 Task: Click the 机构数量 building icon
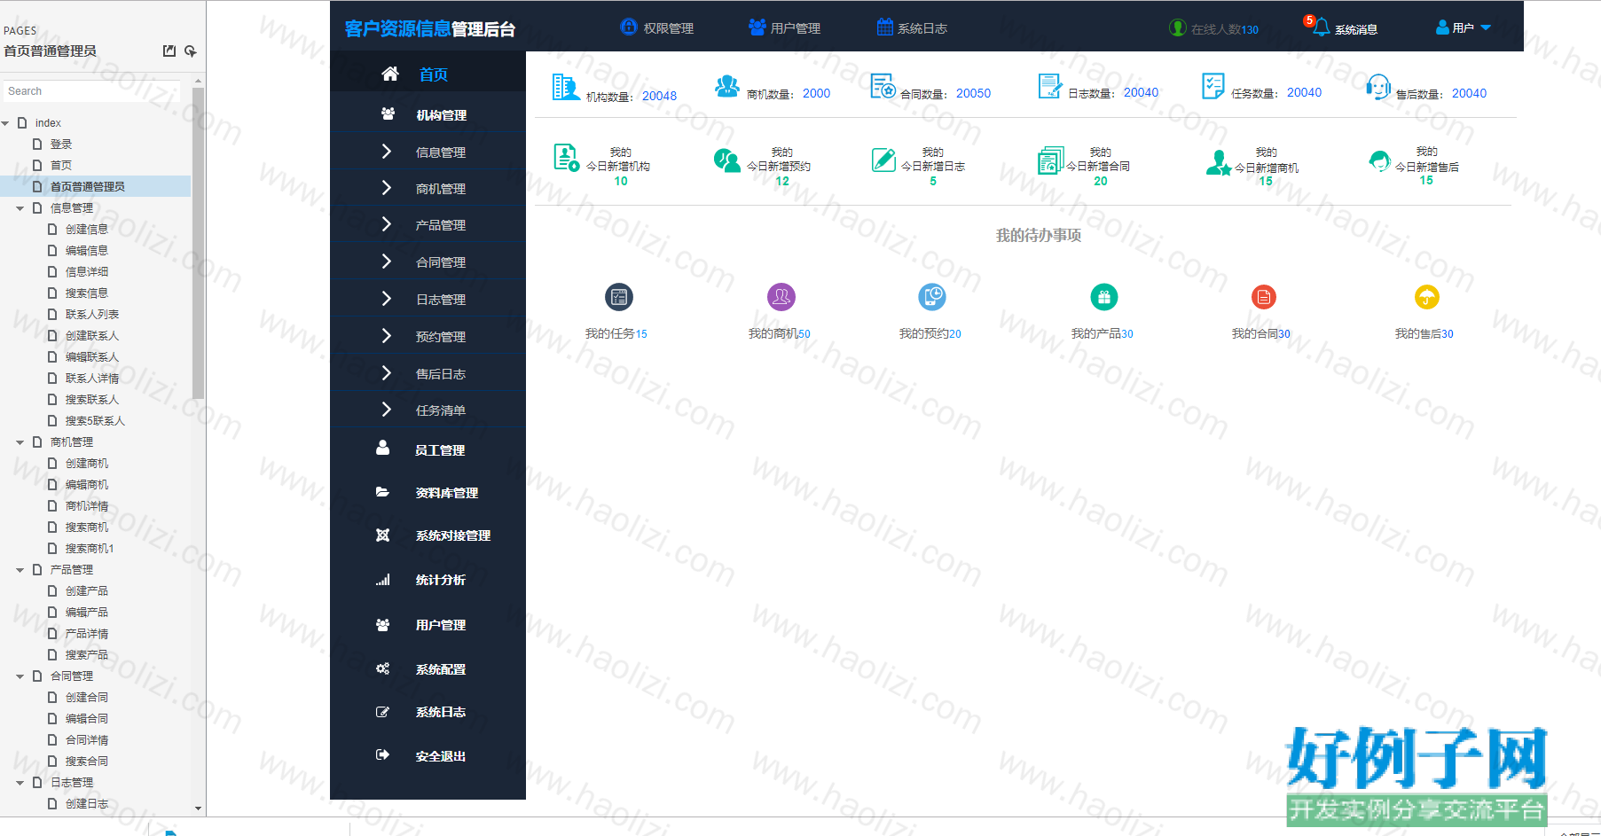point(565,87)
